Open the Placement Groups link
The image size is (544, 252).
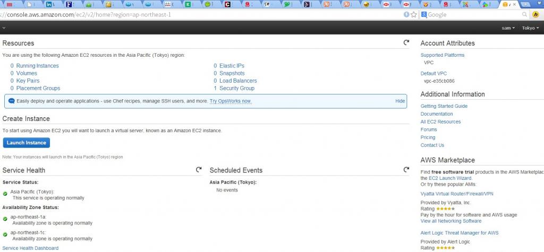38,89
